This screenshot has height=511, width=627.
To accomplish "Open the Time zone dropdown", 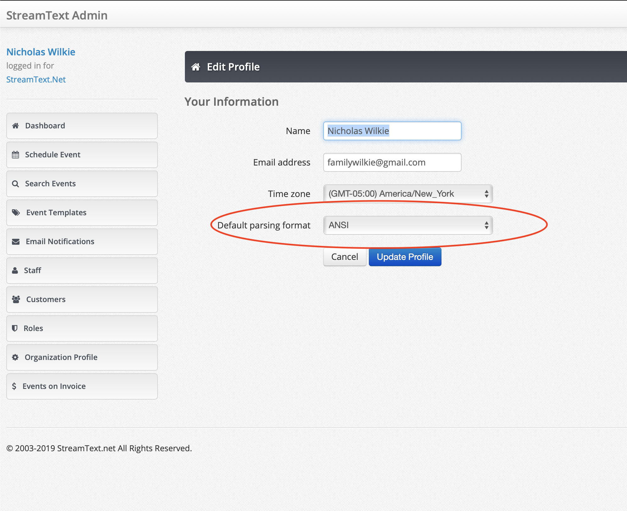I will [408, 194].
